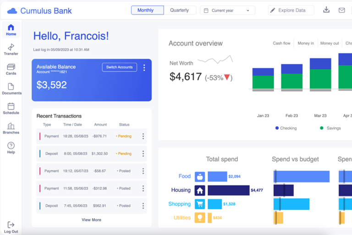Click the Housing house category icon
352x235 pixels.
point(200,190)
